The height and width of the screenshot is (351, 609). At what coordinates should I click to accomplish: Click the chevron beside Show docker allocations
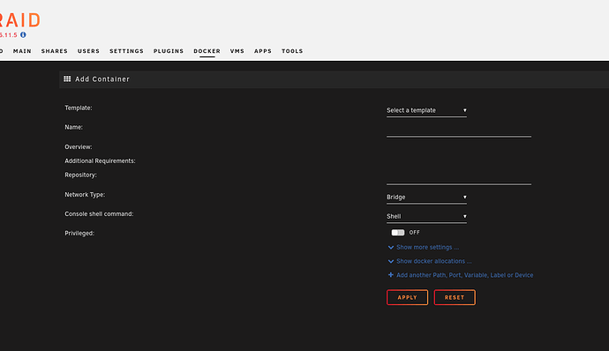[x=391, y=261]
